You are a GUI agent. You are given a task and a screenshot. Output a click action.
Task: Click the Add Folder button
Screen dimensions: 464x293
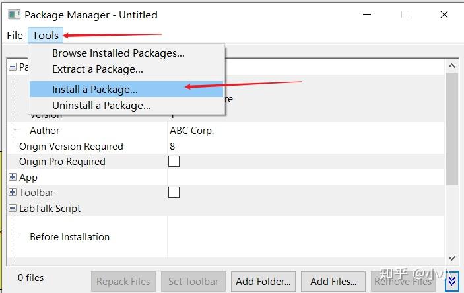[263, 281]
